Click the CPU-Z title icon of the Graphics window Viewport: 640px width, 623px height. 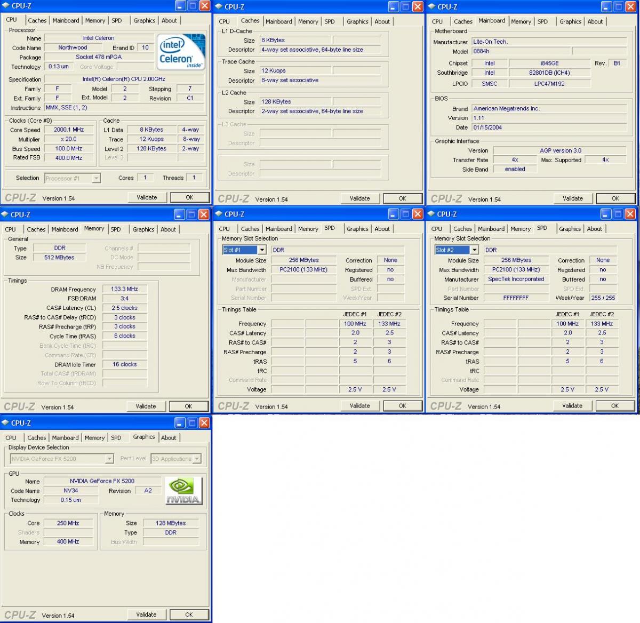click(5, 422)
